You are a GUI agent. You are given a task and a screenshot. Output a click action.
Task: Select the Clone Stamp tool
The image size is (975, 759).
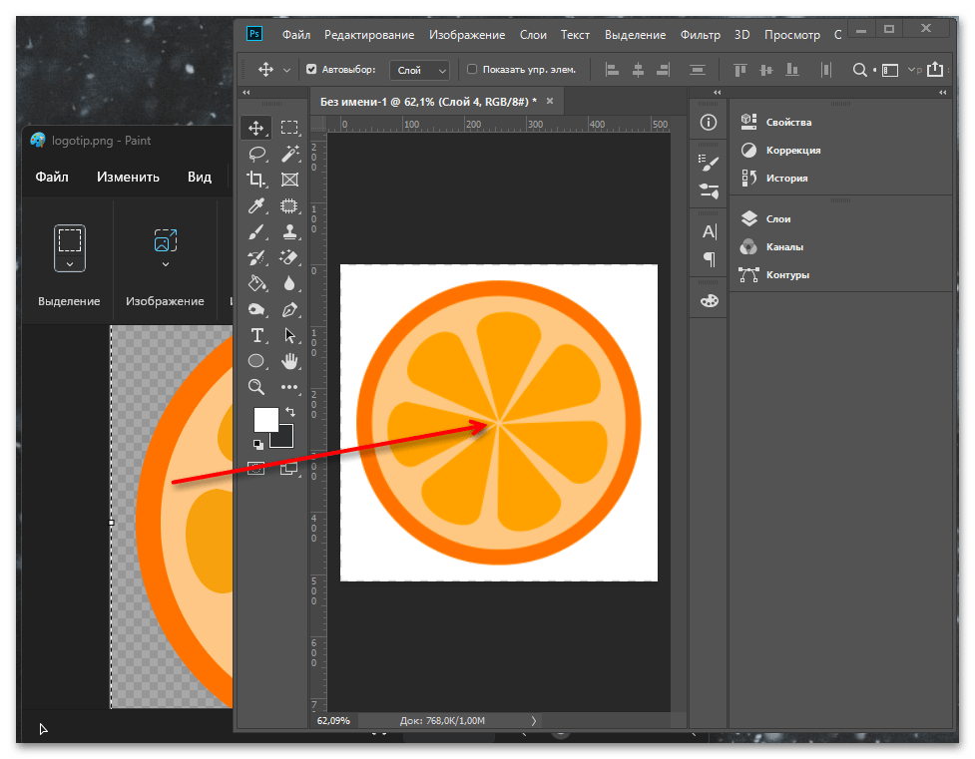289,231
